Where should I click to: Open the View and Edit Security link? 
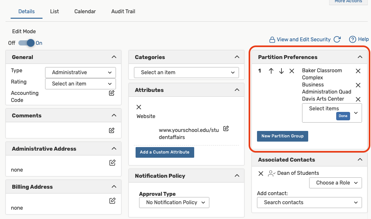[x=303, y=39]
